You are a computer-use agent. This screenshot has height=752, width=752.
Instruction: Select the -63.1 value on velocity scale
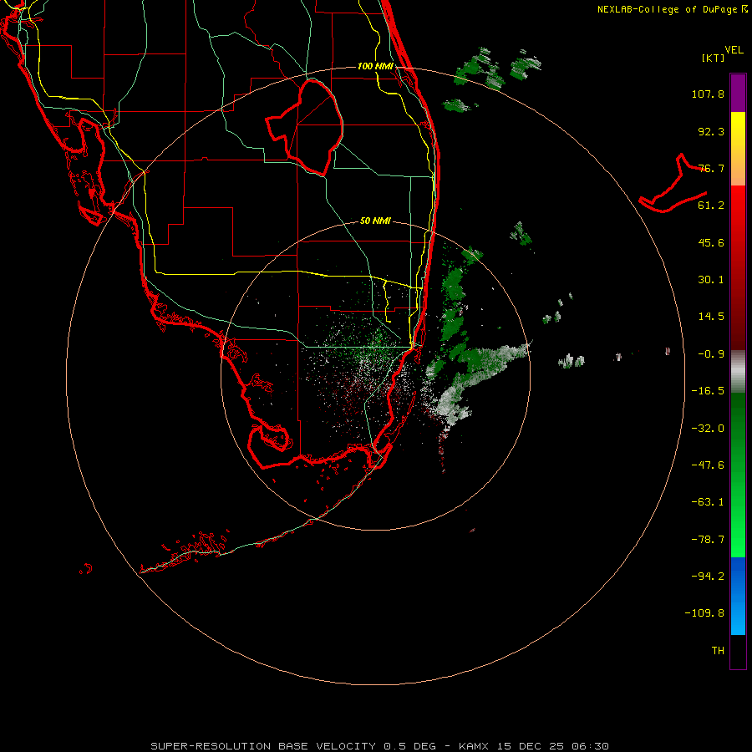[x=708, y=502]
